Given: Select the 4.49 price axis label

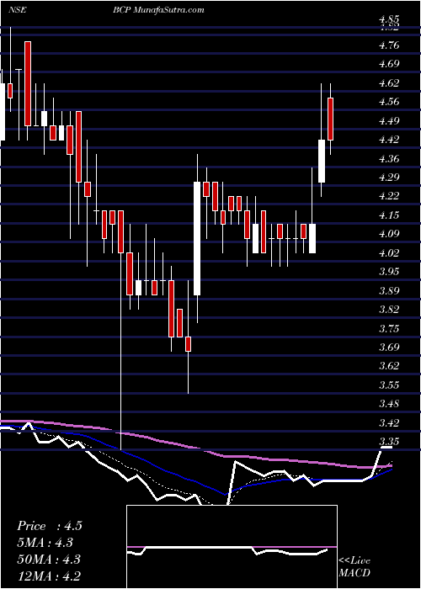Looking at the screenshot, I should pyautogui.click(x=389, y=121).
